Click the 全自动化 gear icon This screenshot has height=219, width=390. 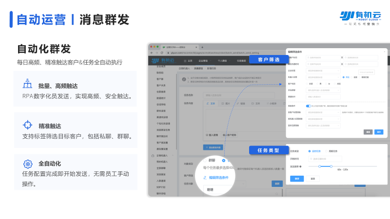[28, 164]
